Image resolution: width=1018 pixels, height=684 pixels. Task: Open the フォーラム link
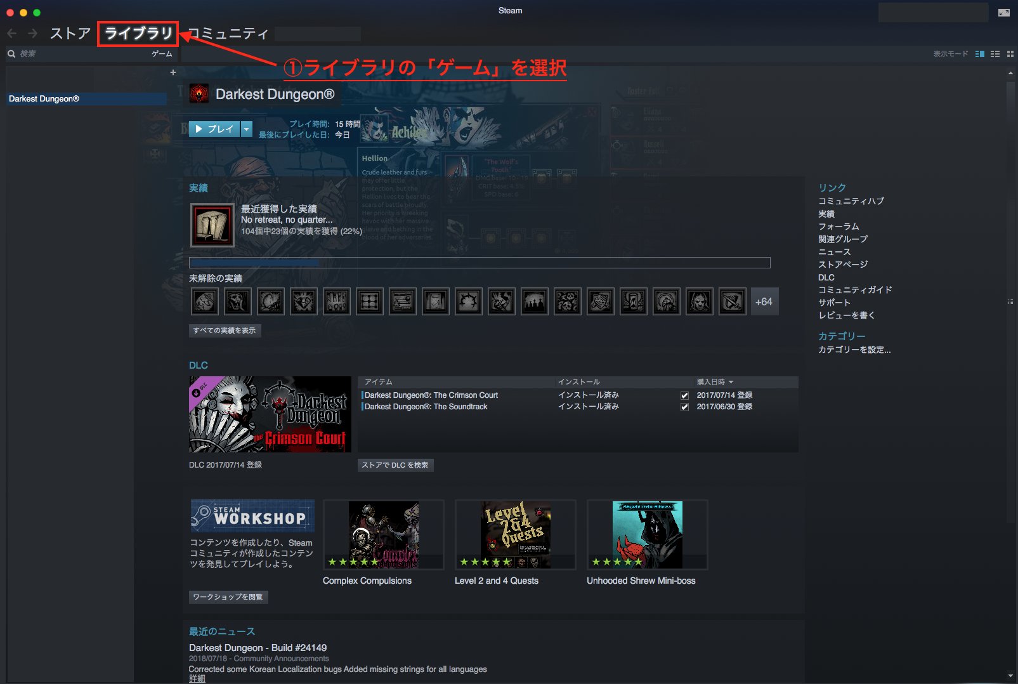[x=839, y=227]
